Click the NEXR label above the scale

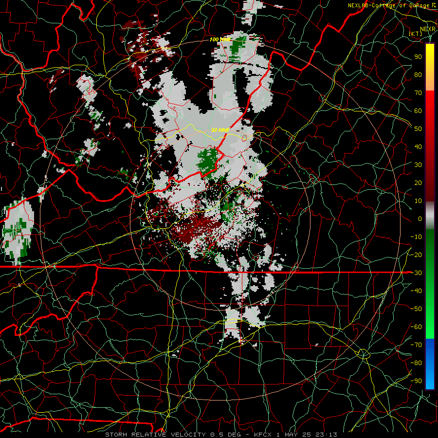[x=427, y=29]
